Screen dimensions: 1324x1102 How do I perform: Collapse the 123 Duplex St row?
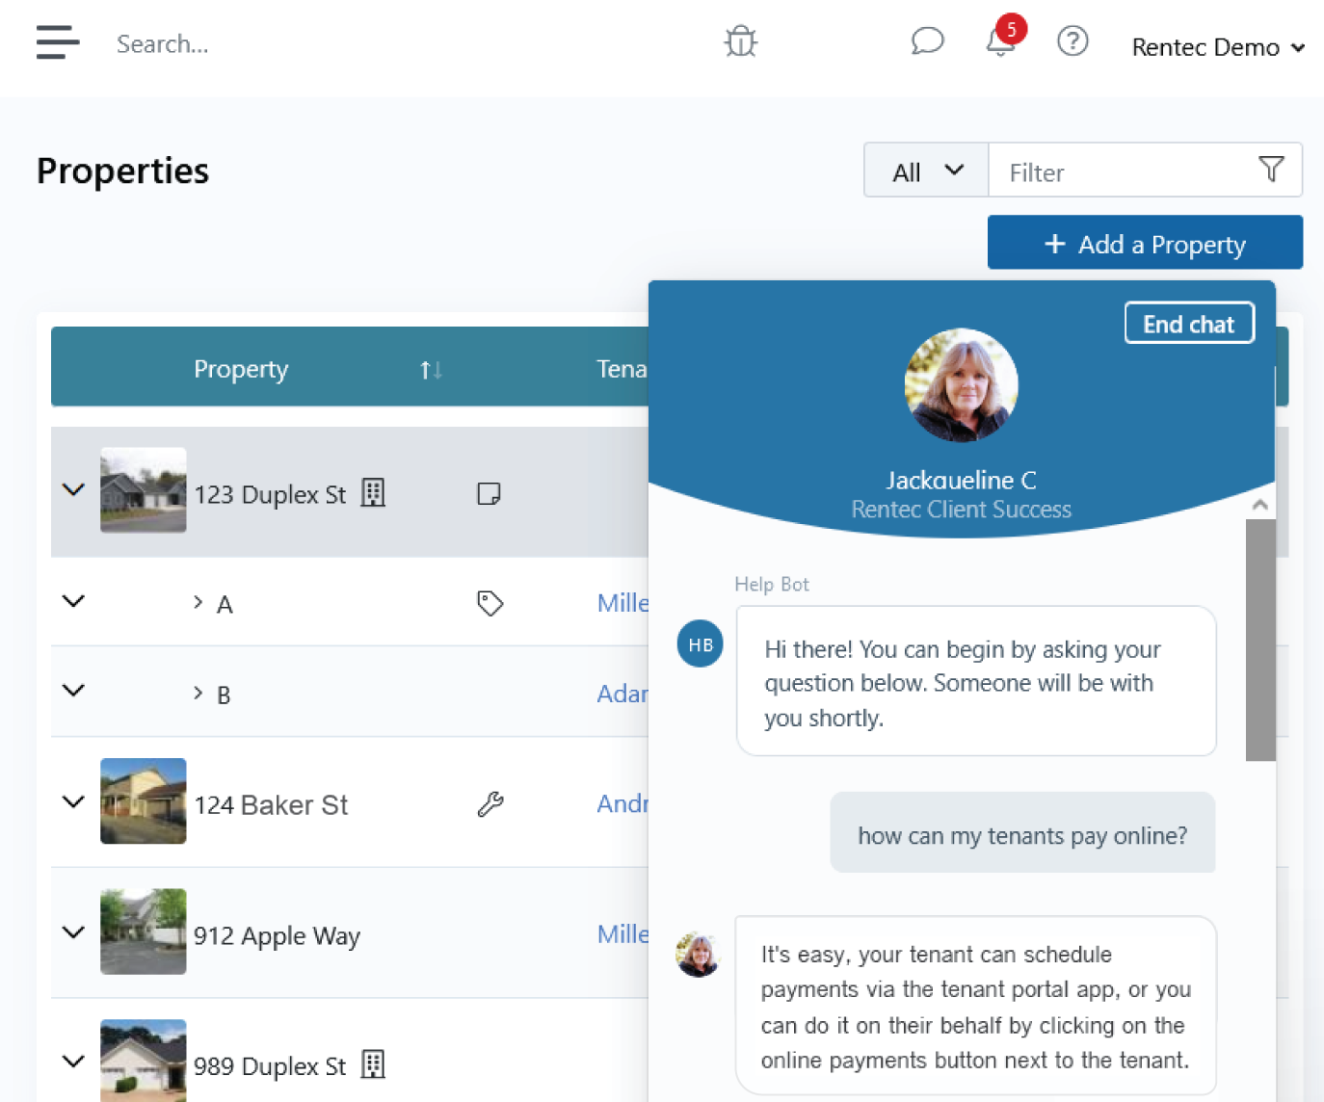coord(72,489)
